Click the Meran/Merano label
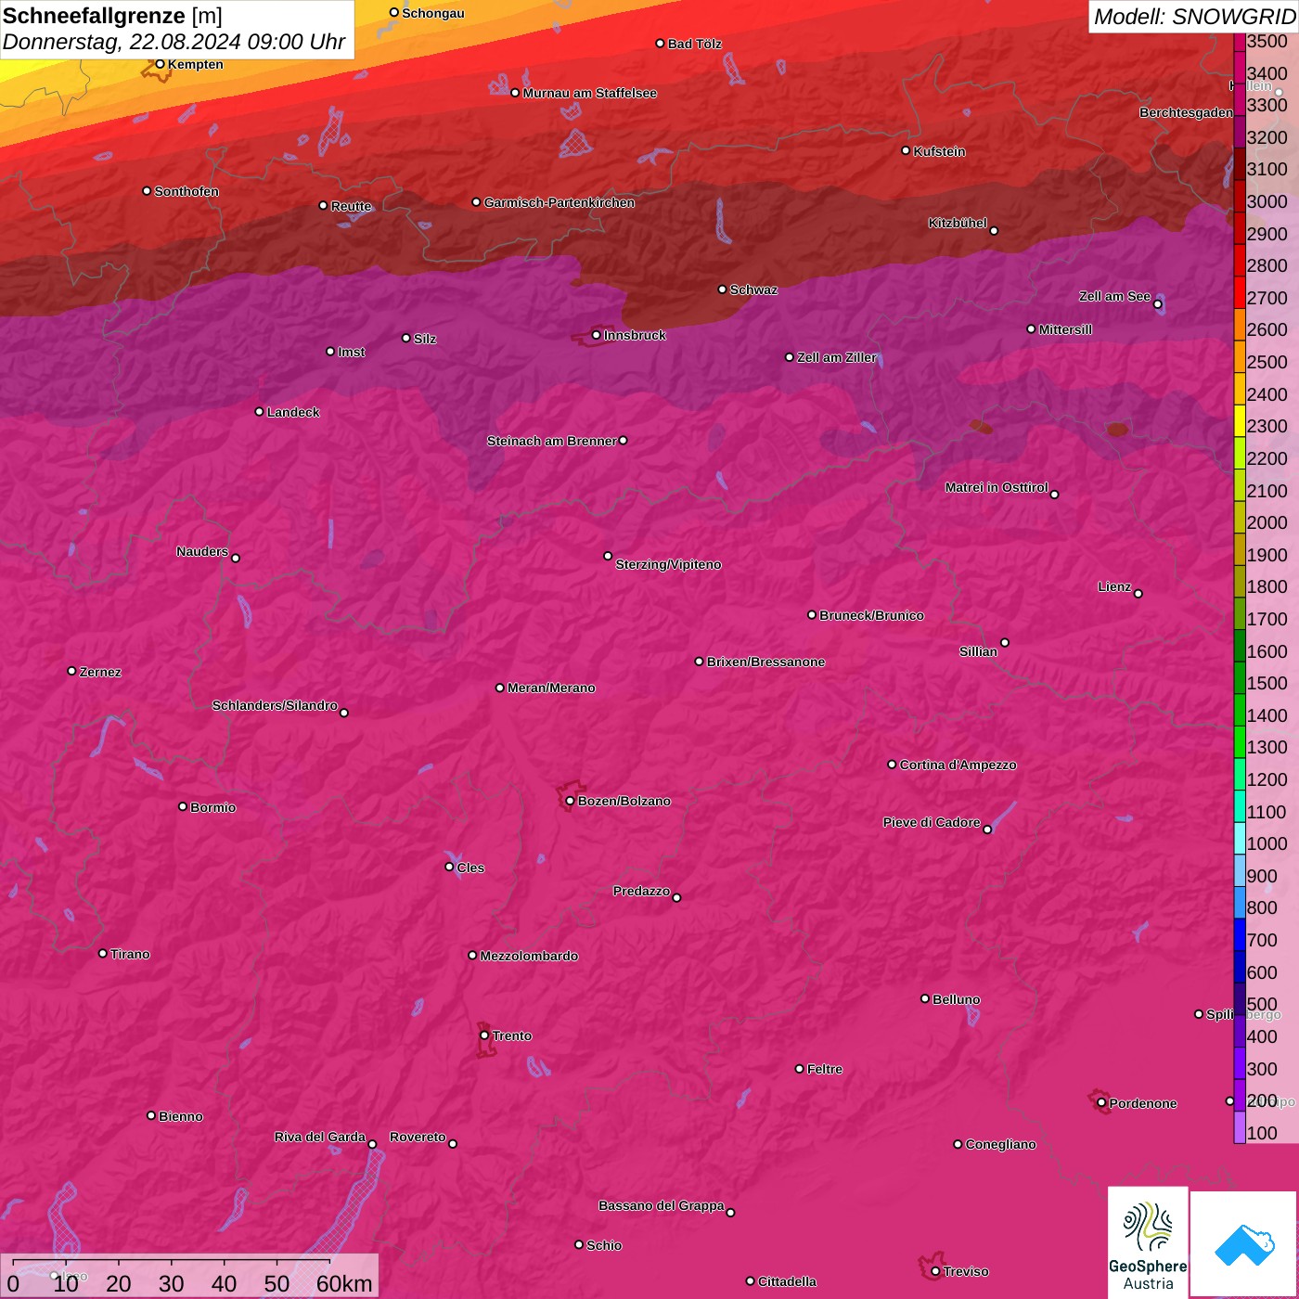The image size is (1299, 1299). click(x=551, y=688)
